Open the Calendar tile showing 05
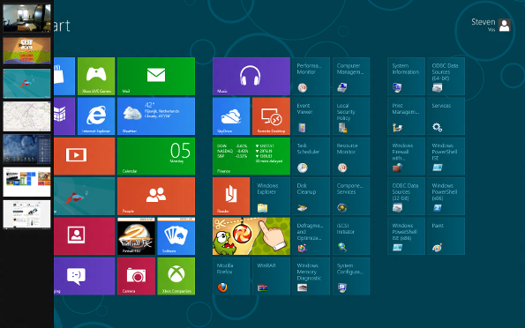The width and height of the screenshot is (525, 328). (156, 156)
